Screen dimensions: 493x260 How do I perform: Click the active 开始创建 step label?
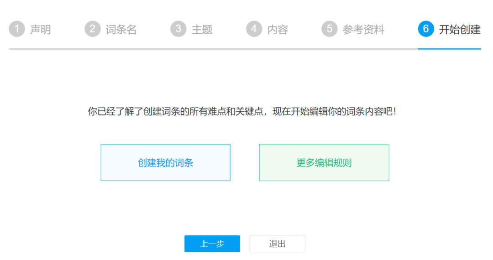[459, 30]
